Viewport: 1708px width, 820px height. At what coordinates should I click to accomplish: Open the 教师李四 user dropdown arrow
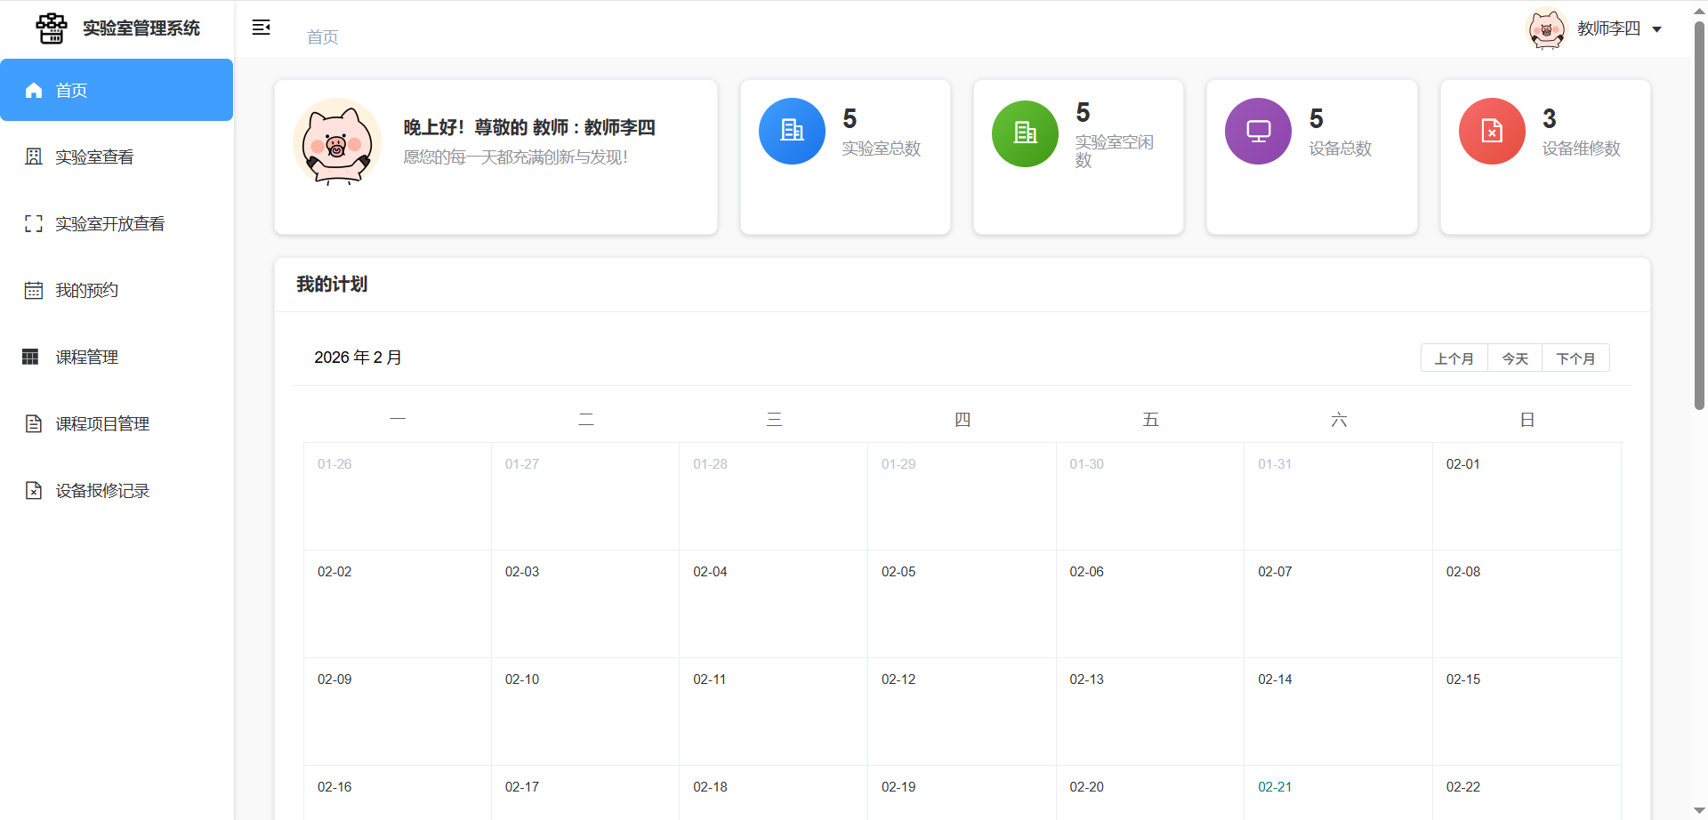click(1656, 29)
